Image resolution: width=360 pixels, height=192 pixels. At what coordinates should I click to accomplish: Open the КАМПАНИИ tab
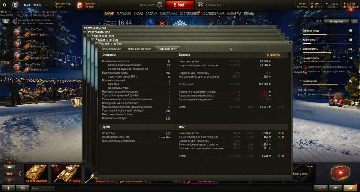click(169, 14)
